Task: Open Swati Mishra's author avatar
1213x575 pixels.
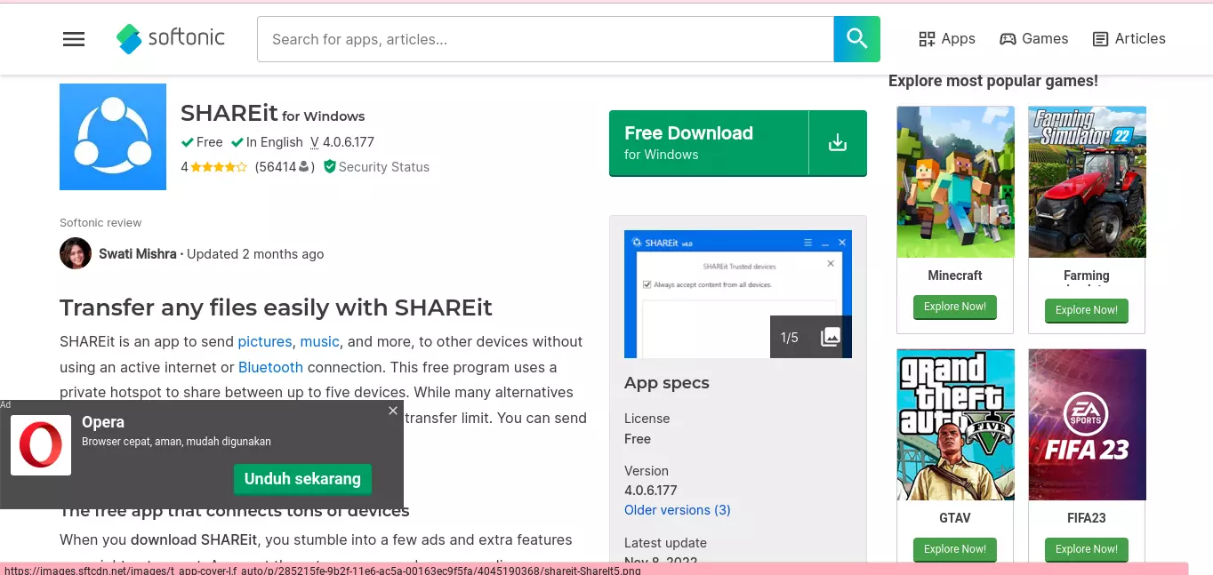Action: pyautogui.click(x=76, y=253)
